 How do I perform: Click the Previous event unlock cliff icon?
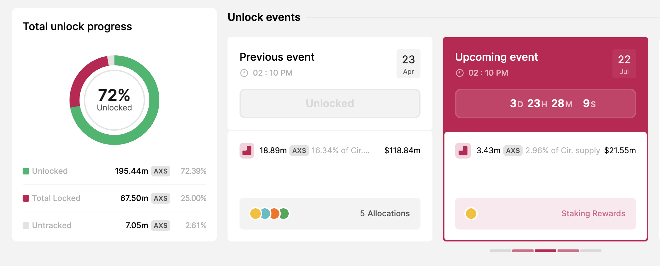(247, 151)
